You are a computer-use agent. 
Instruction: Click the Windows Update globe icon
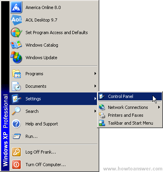pos(16,57)
